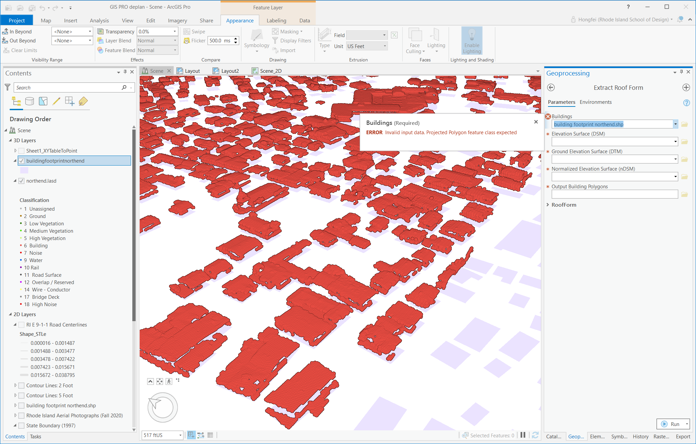Collapse the 3D Layers group

[x=10, y=141]
